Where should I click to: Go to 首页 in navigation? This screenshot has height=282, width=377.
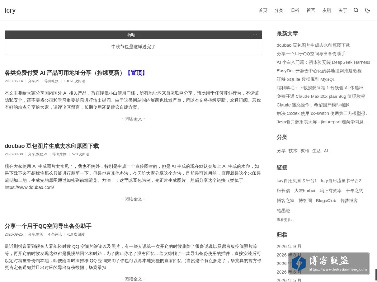point(263,10)
